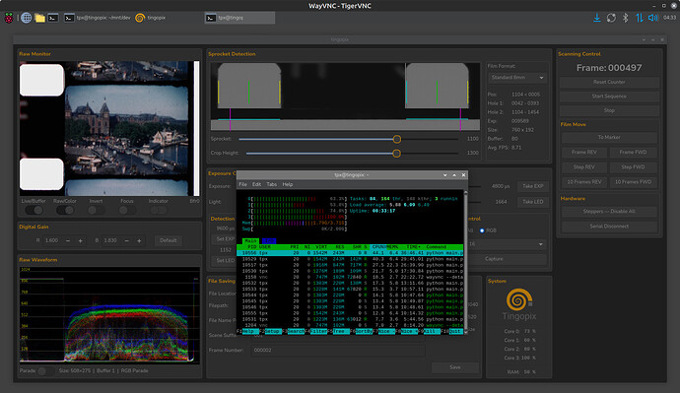Screen dimensions: 680x393
Task: Click the Serial Disconnect button
Action: coord(609,227)
